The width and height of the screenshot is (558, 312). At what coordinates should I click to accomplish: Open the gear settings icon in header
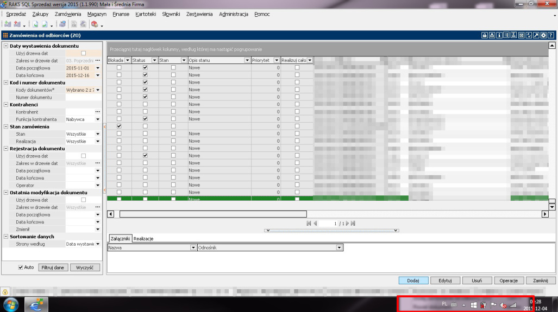(543, 35)
